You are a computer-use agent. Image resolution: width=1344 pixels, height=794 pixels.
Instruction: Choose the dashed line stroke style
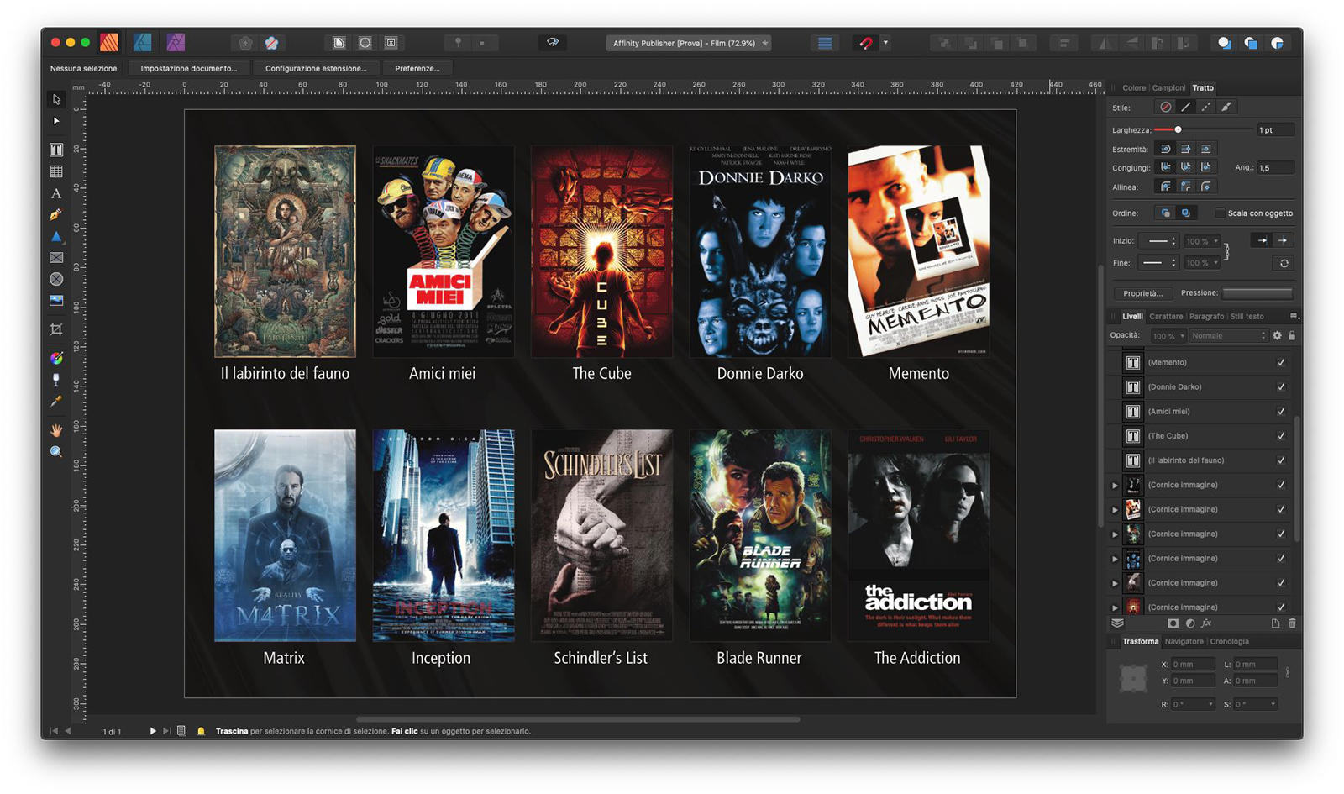point(1205,108)
